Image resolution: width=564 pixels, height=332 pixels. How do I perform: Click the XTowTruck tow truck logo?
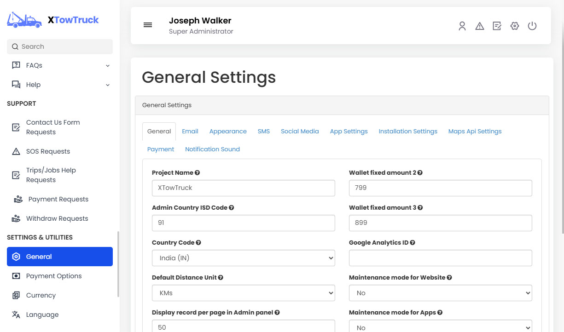[x=24, y=20]
